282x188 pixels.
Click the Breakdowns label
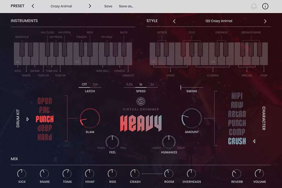click(251, 32)
